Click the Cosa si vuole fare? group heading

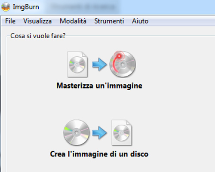pos(38,36)
